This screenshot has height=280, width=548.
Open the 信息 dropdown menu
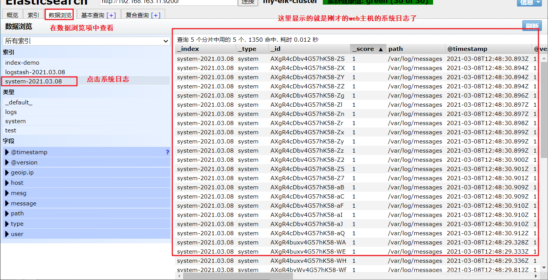coord(530,2)
